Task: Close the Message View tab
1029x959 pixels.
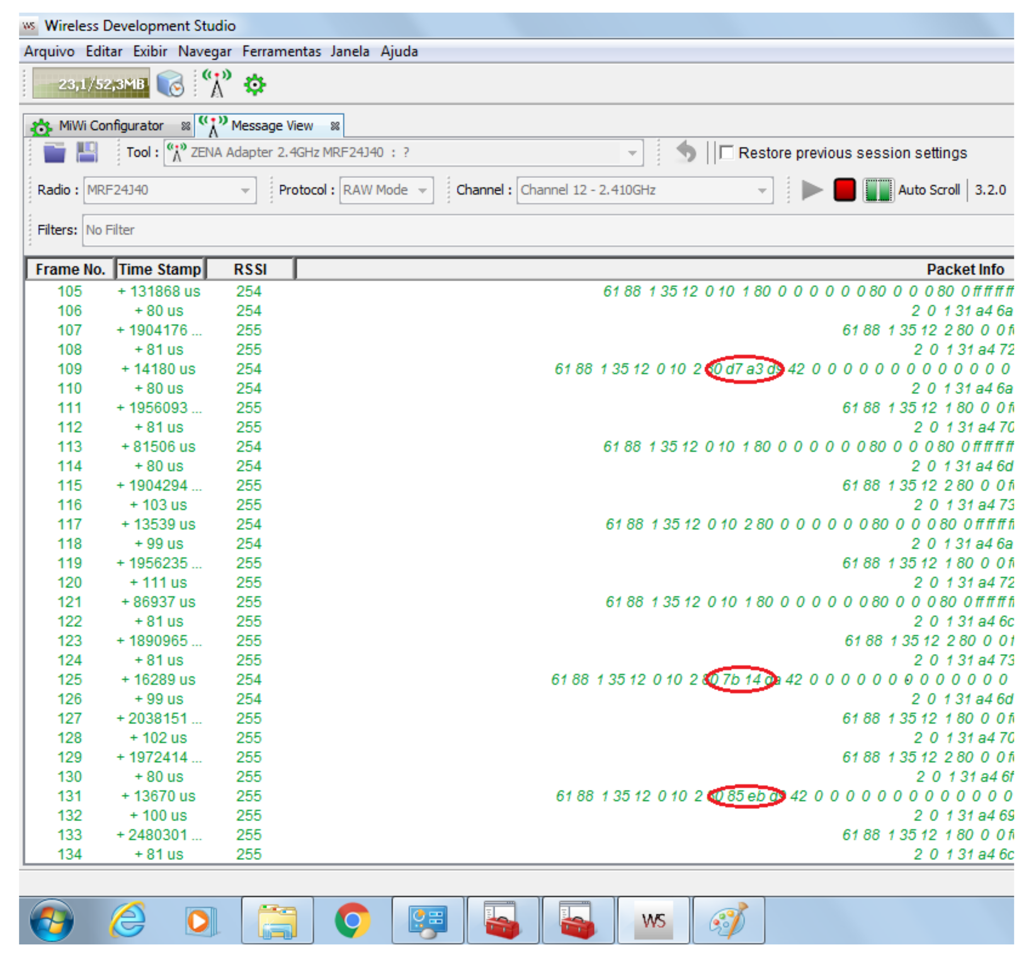Action: (x=335, y=126)
